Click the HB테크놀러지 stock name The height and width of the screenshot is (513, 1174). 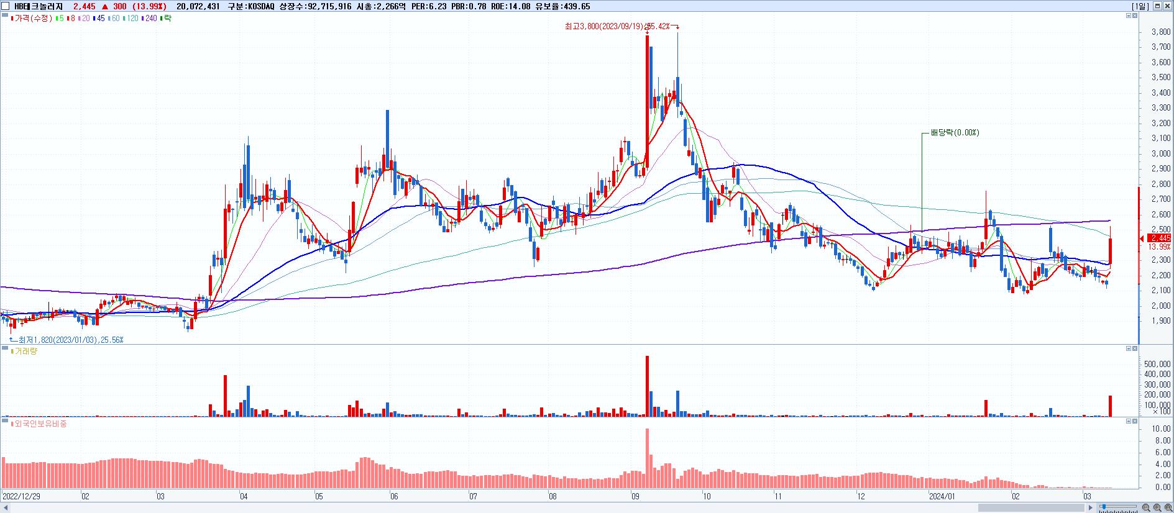tap(38, 6)
